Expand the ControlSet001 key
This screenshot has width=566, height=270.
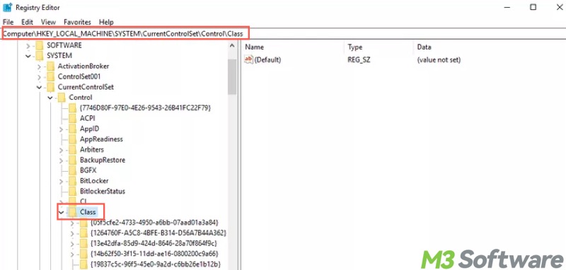(40, 77)
